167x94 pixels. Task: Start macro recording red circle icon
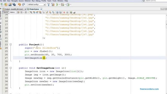[64, 12]
